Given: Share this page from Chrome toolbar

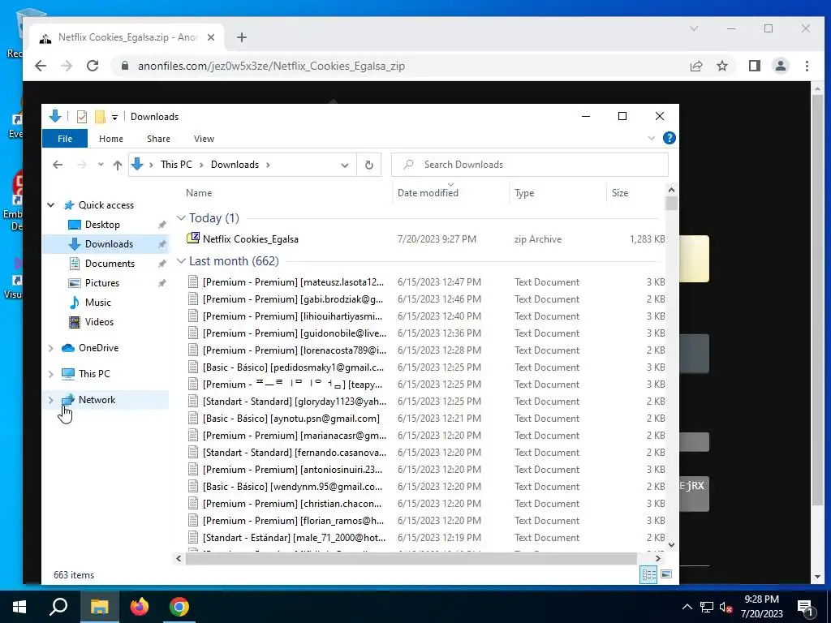Looking at the screenshot, I should click(x=695, y=66).
